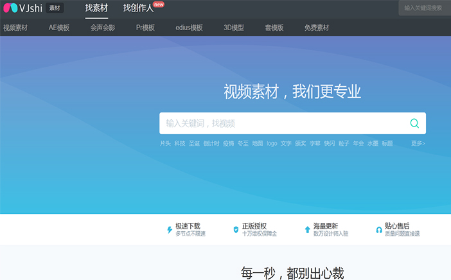The width and height of the screenshot is (451, 280).
Task: Open the 免费素材 category
Action: click(317, 28)
